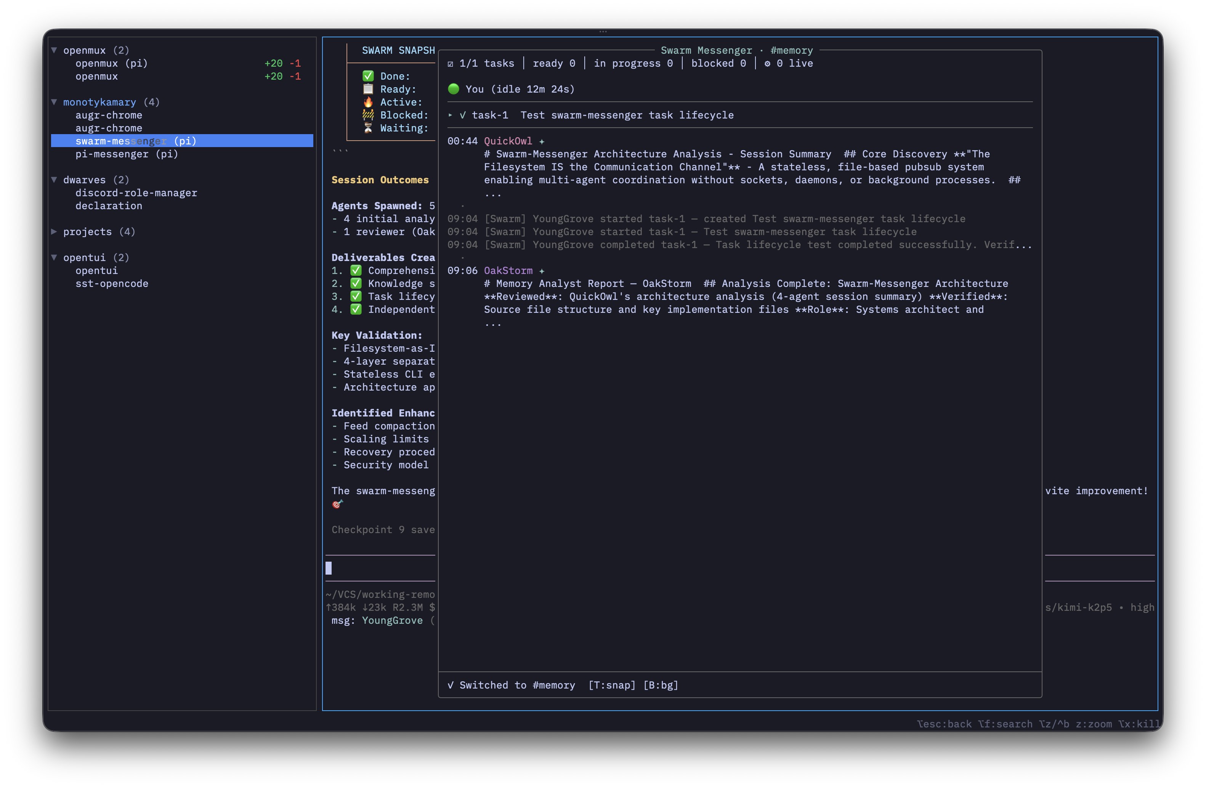The height and width of the screenshot is (788, 1206).
Task: Click the esc:back hint in status bar
Action: click(944, 724)
